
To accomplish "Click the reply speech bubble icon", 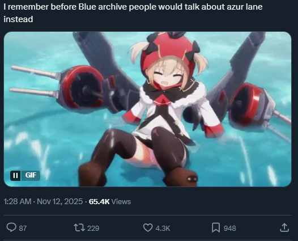I will (11, 227).
